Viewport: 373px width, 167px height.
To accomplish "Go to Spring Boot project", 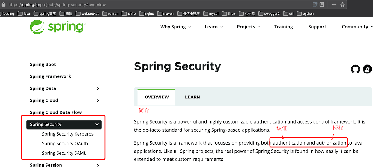I will coord(43,64).
